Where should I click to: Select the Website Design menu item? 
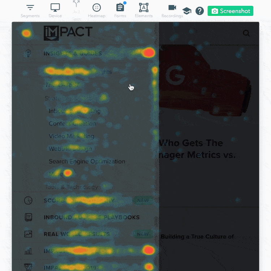70,149
